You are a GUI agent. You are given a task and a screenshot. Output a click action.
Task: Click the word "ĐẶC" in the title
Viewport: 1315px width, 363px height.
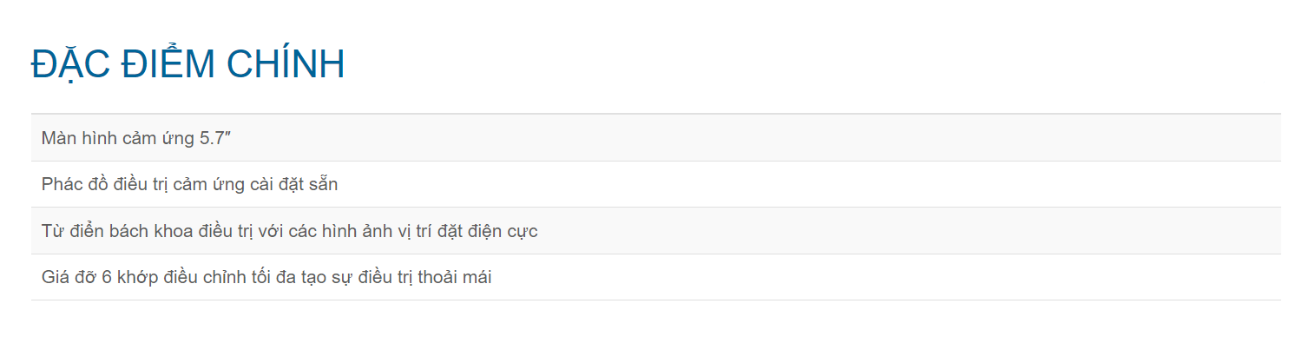coord(69,64)
